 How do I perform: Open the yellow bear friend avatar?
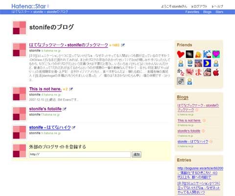[198, 54]
